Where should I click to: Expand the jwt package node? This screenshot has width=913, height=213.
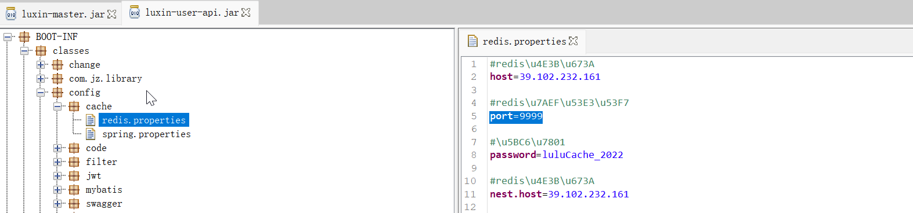pyautogui.click(x=57, y=176)
